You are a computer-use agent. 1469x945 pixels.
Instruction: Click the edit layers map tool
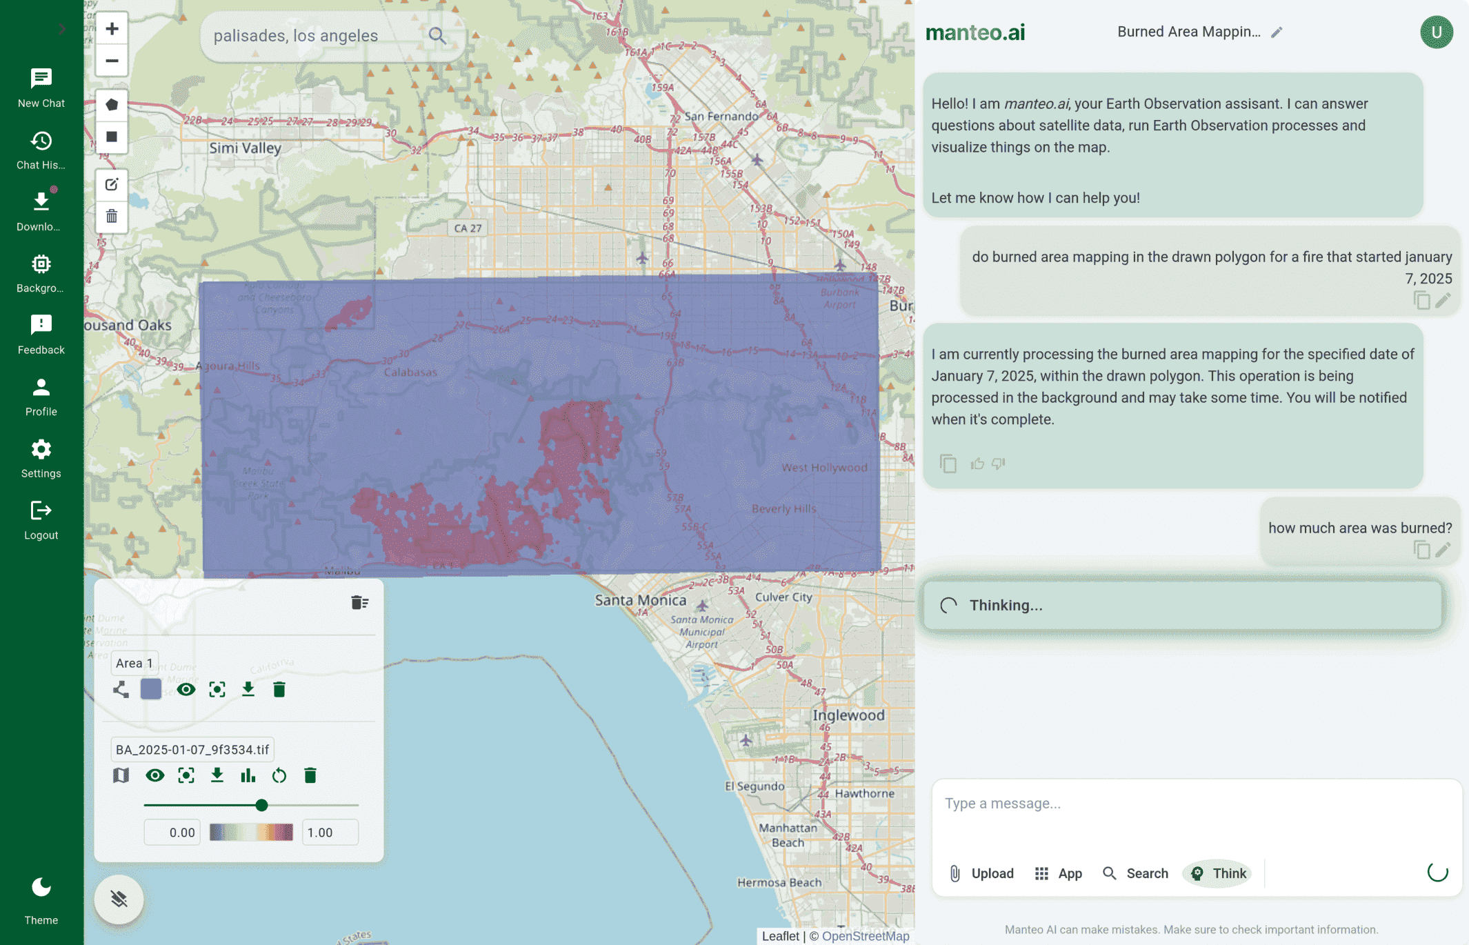coord(111,184)
